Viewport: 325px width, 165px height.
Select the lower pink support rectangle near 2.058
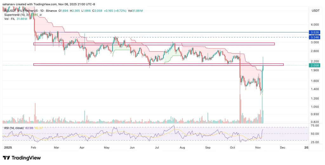pos(158,65)
